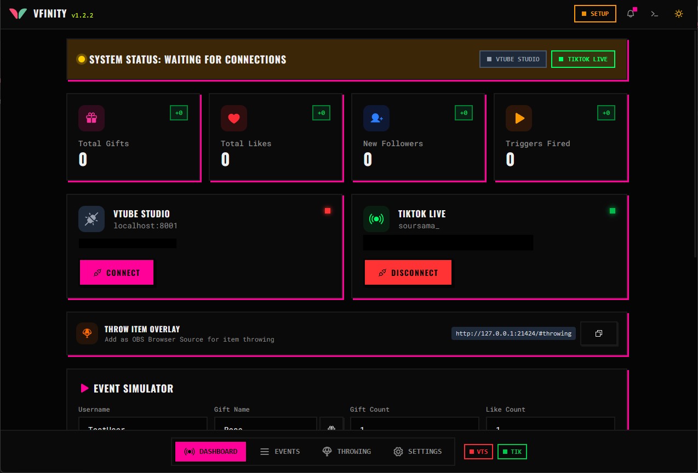The width and height of the screenshot is (698, 473).
Task: Click the Like Count input field
Action: click(x=551, y=424)
